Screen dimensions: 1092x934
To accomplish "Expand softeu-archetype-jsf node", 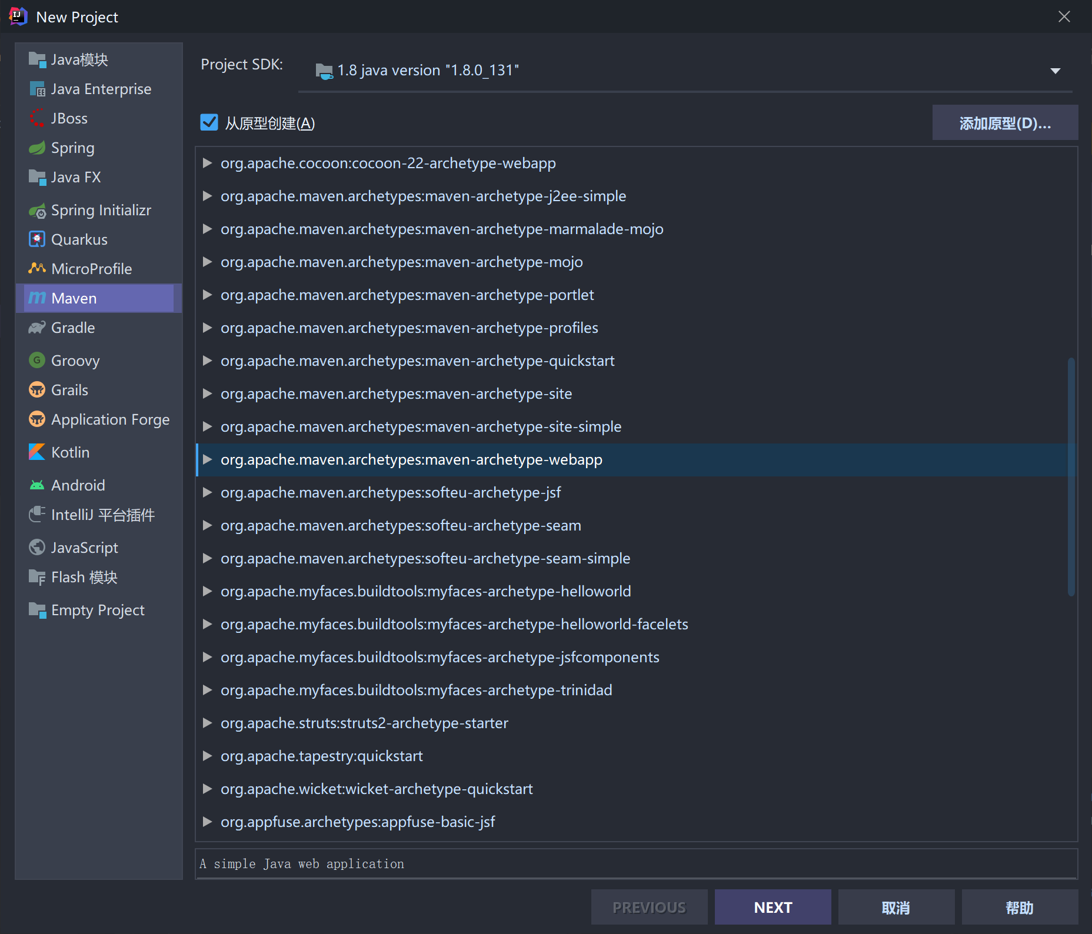I will (x=207, y=492).
